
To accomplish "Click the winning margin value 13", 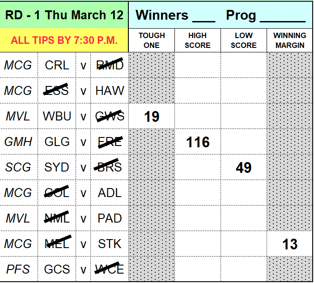I will point(289,244).
